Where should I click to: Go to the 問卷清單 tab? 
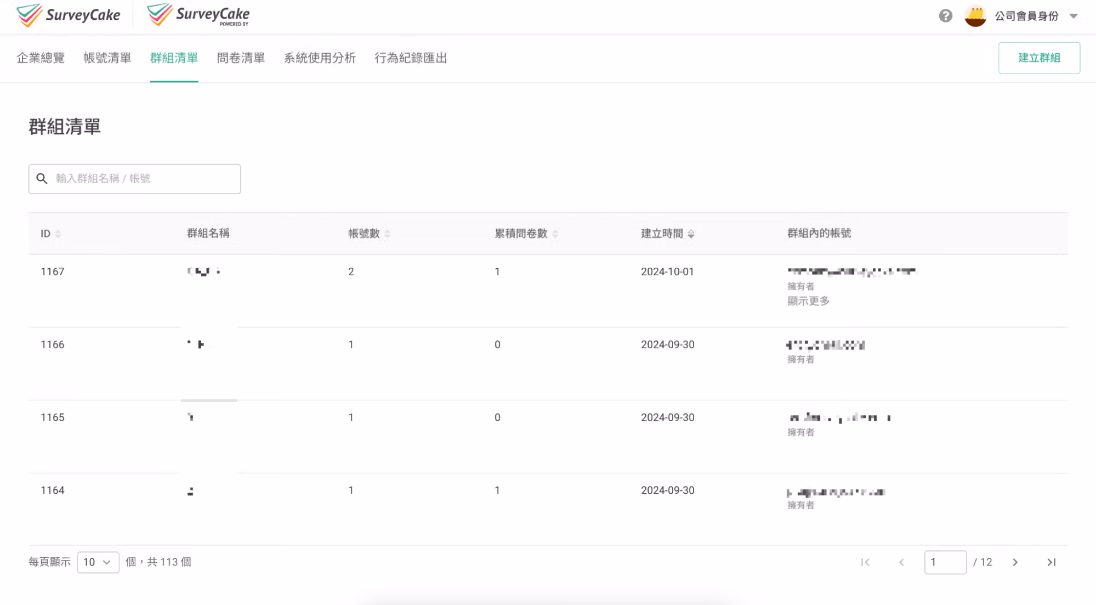click(x=241, y=58)
